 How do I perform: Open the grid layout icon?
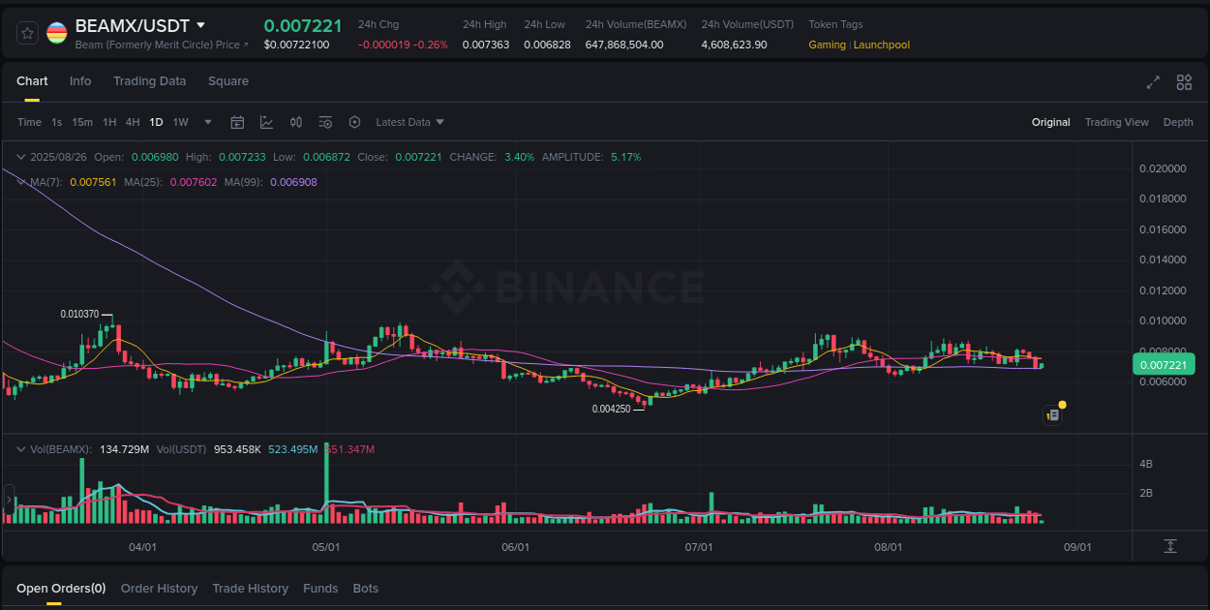click(x=1184, y=83)
